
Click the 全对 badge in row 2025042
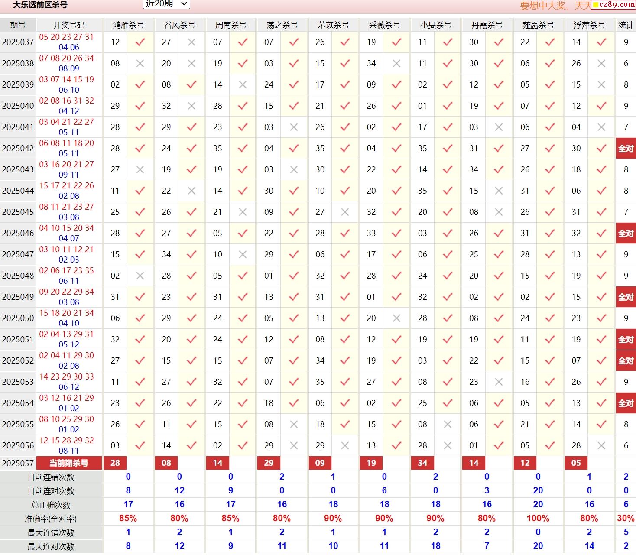point(626,148)
